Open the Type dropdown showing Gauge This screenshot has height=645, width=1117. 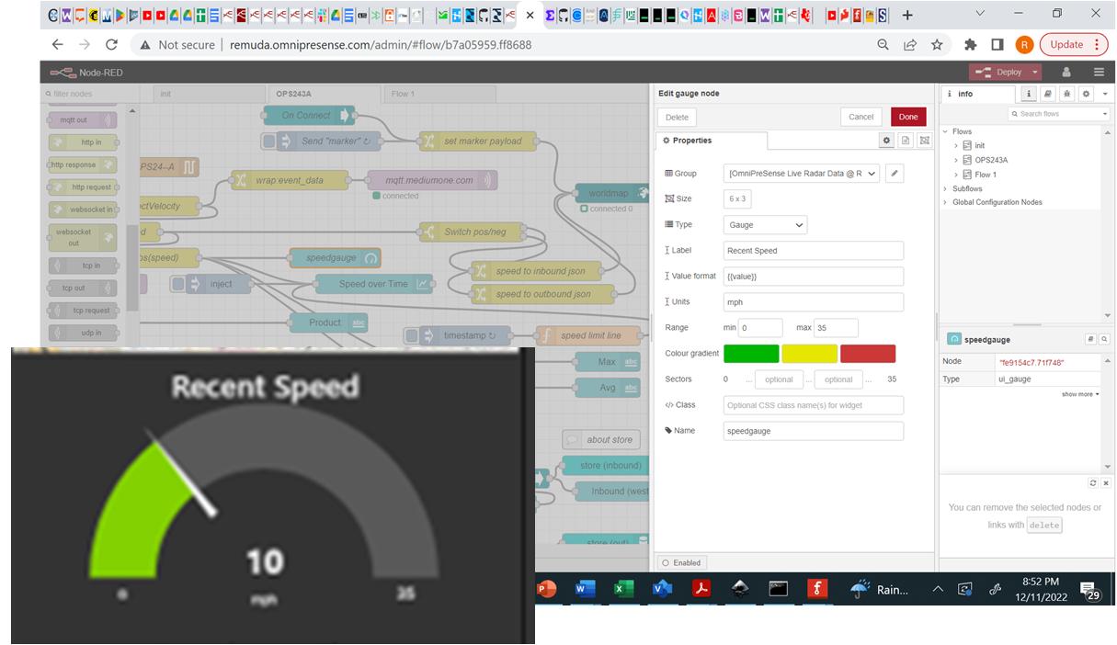pos(764,224)
